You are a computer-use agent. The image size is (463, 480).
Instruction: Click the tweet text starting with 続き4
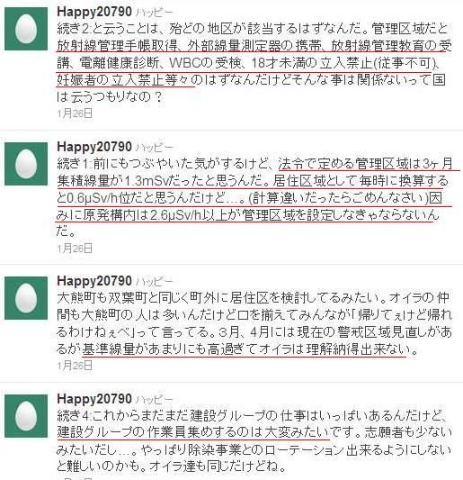coord(254,440)
